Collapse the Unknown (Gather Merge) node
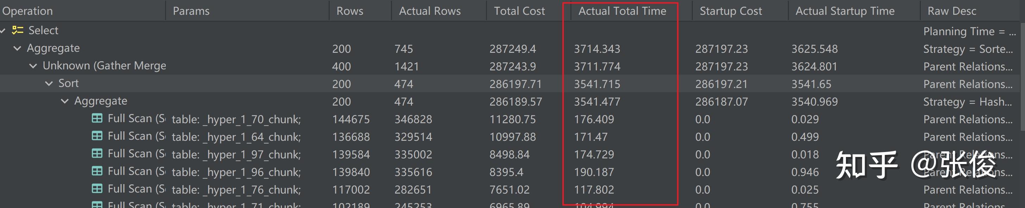 tap(33, 65)
